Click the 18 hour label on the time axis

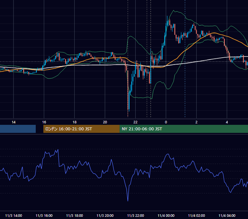[x=74, y=122]
